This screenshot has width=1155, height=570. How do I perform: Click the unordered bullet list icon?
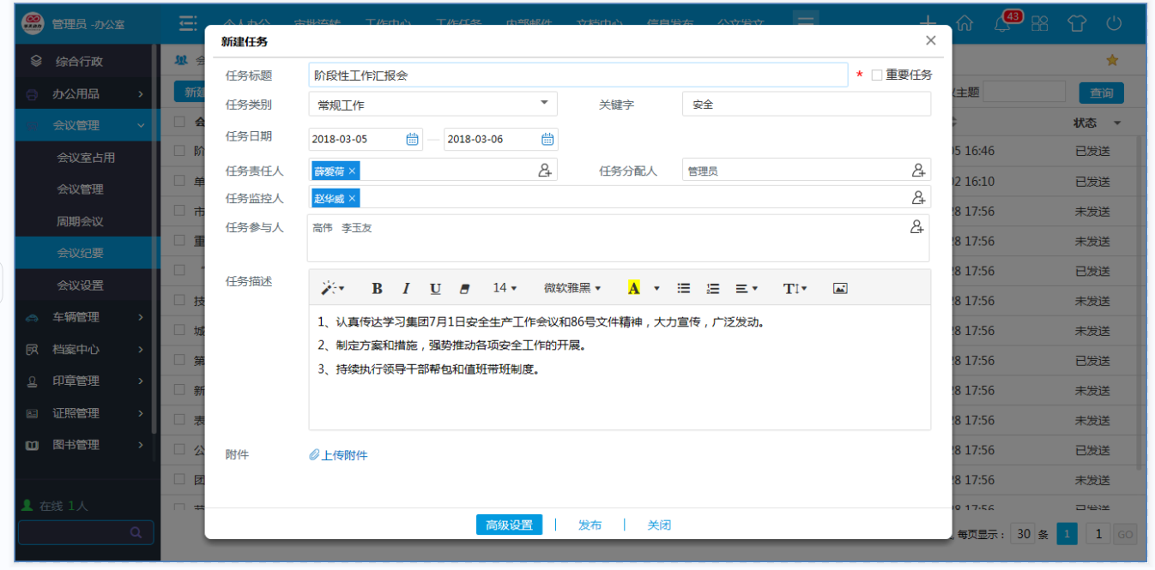click(x=684, y=289)
